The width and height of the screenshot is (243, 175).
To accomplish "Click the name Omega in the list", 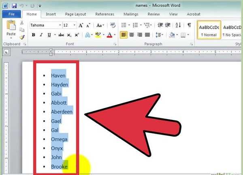I will pyautogui.click(x=59, y=139).
